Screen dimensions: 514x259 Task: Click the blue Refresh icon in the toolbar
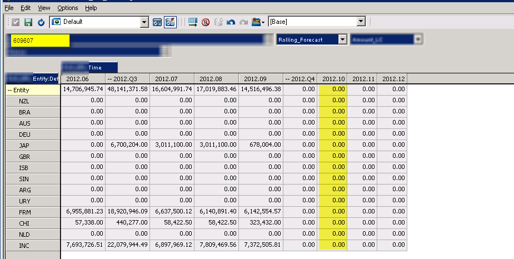tap(41, 22)
